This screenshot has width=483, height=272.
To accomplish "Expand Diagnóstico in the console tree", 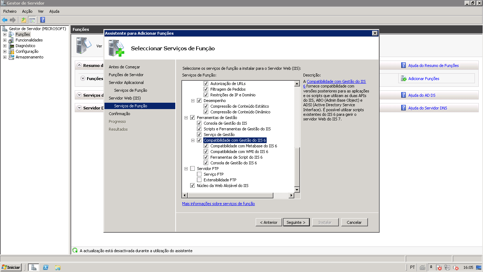I will click(5, 46).
